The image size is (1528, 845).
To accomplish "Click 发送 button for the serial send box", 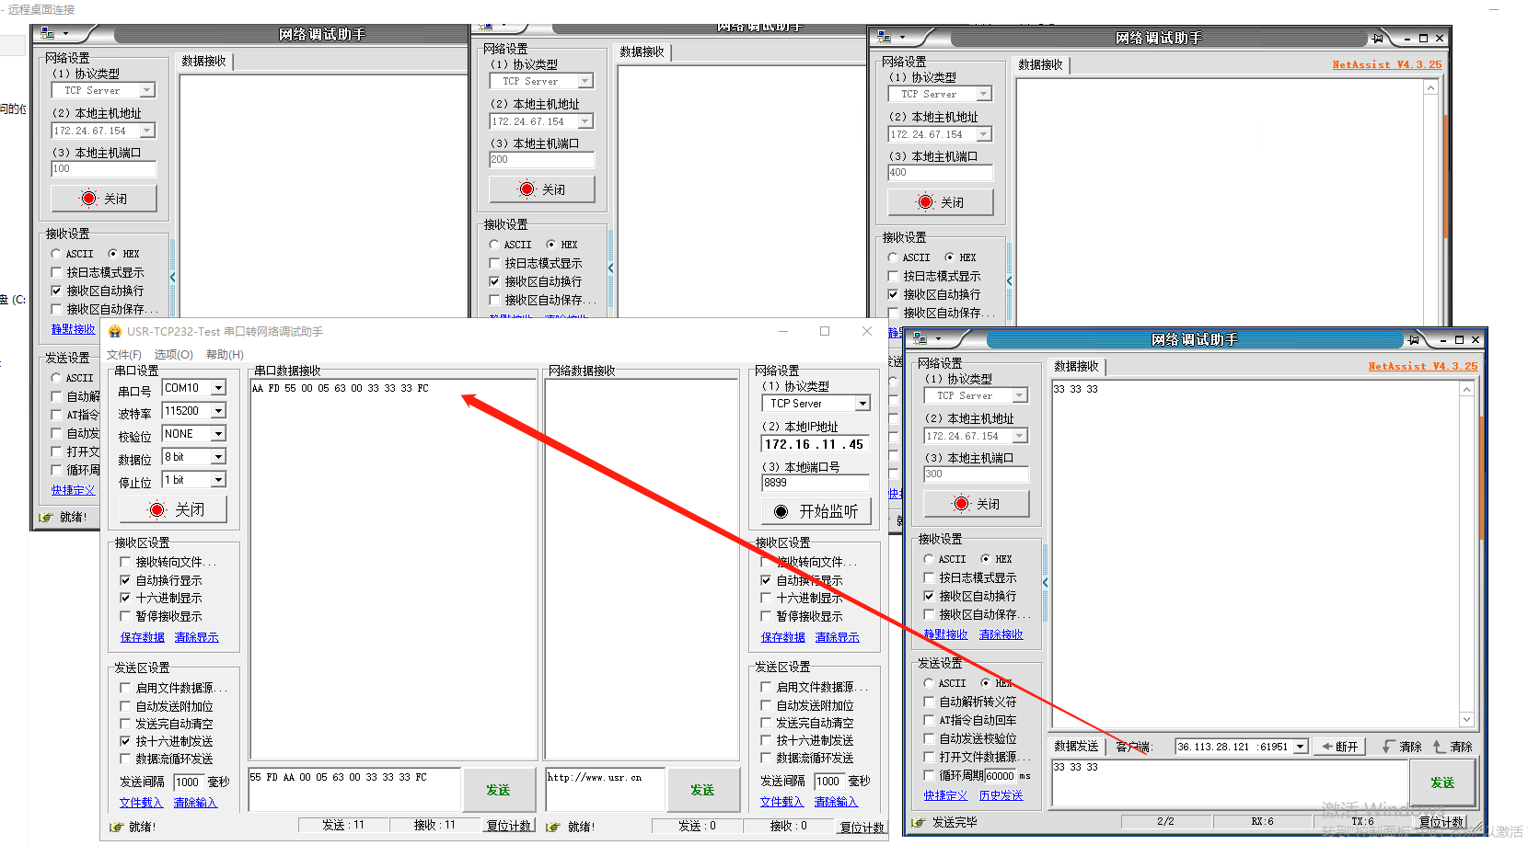I will (498, 790).
